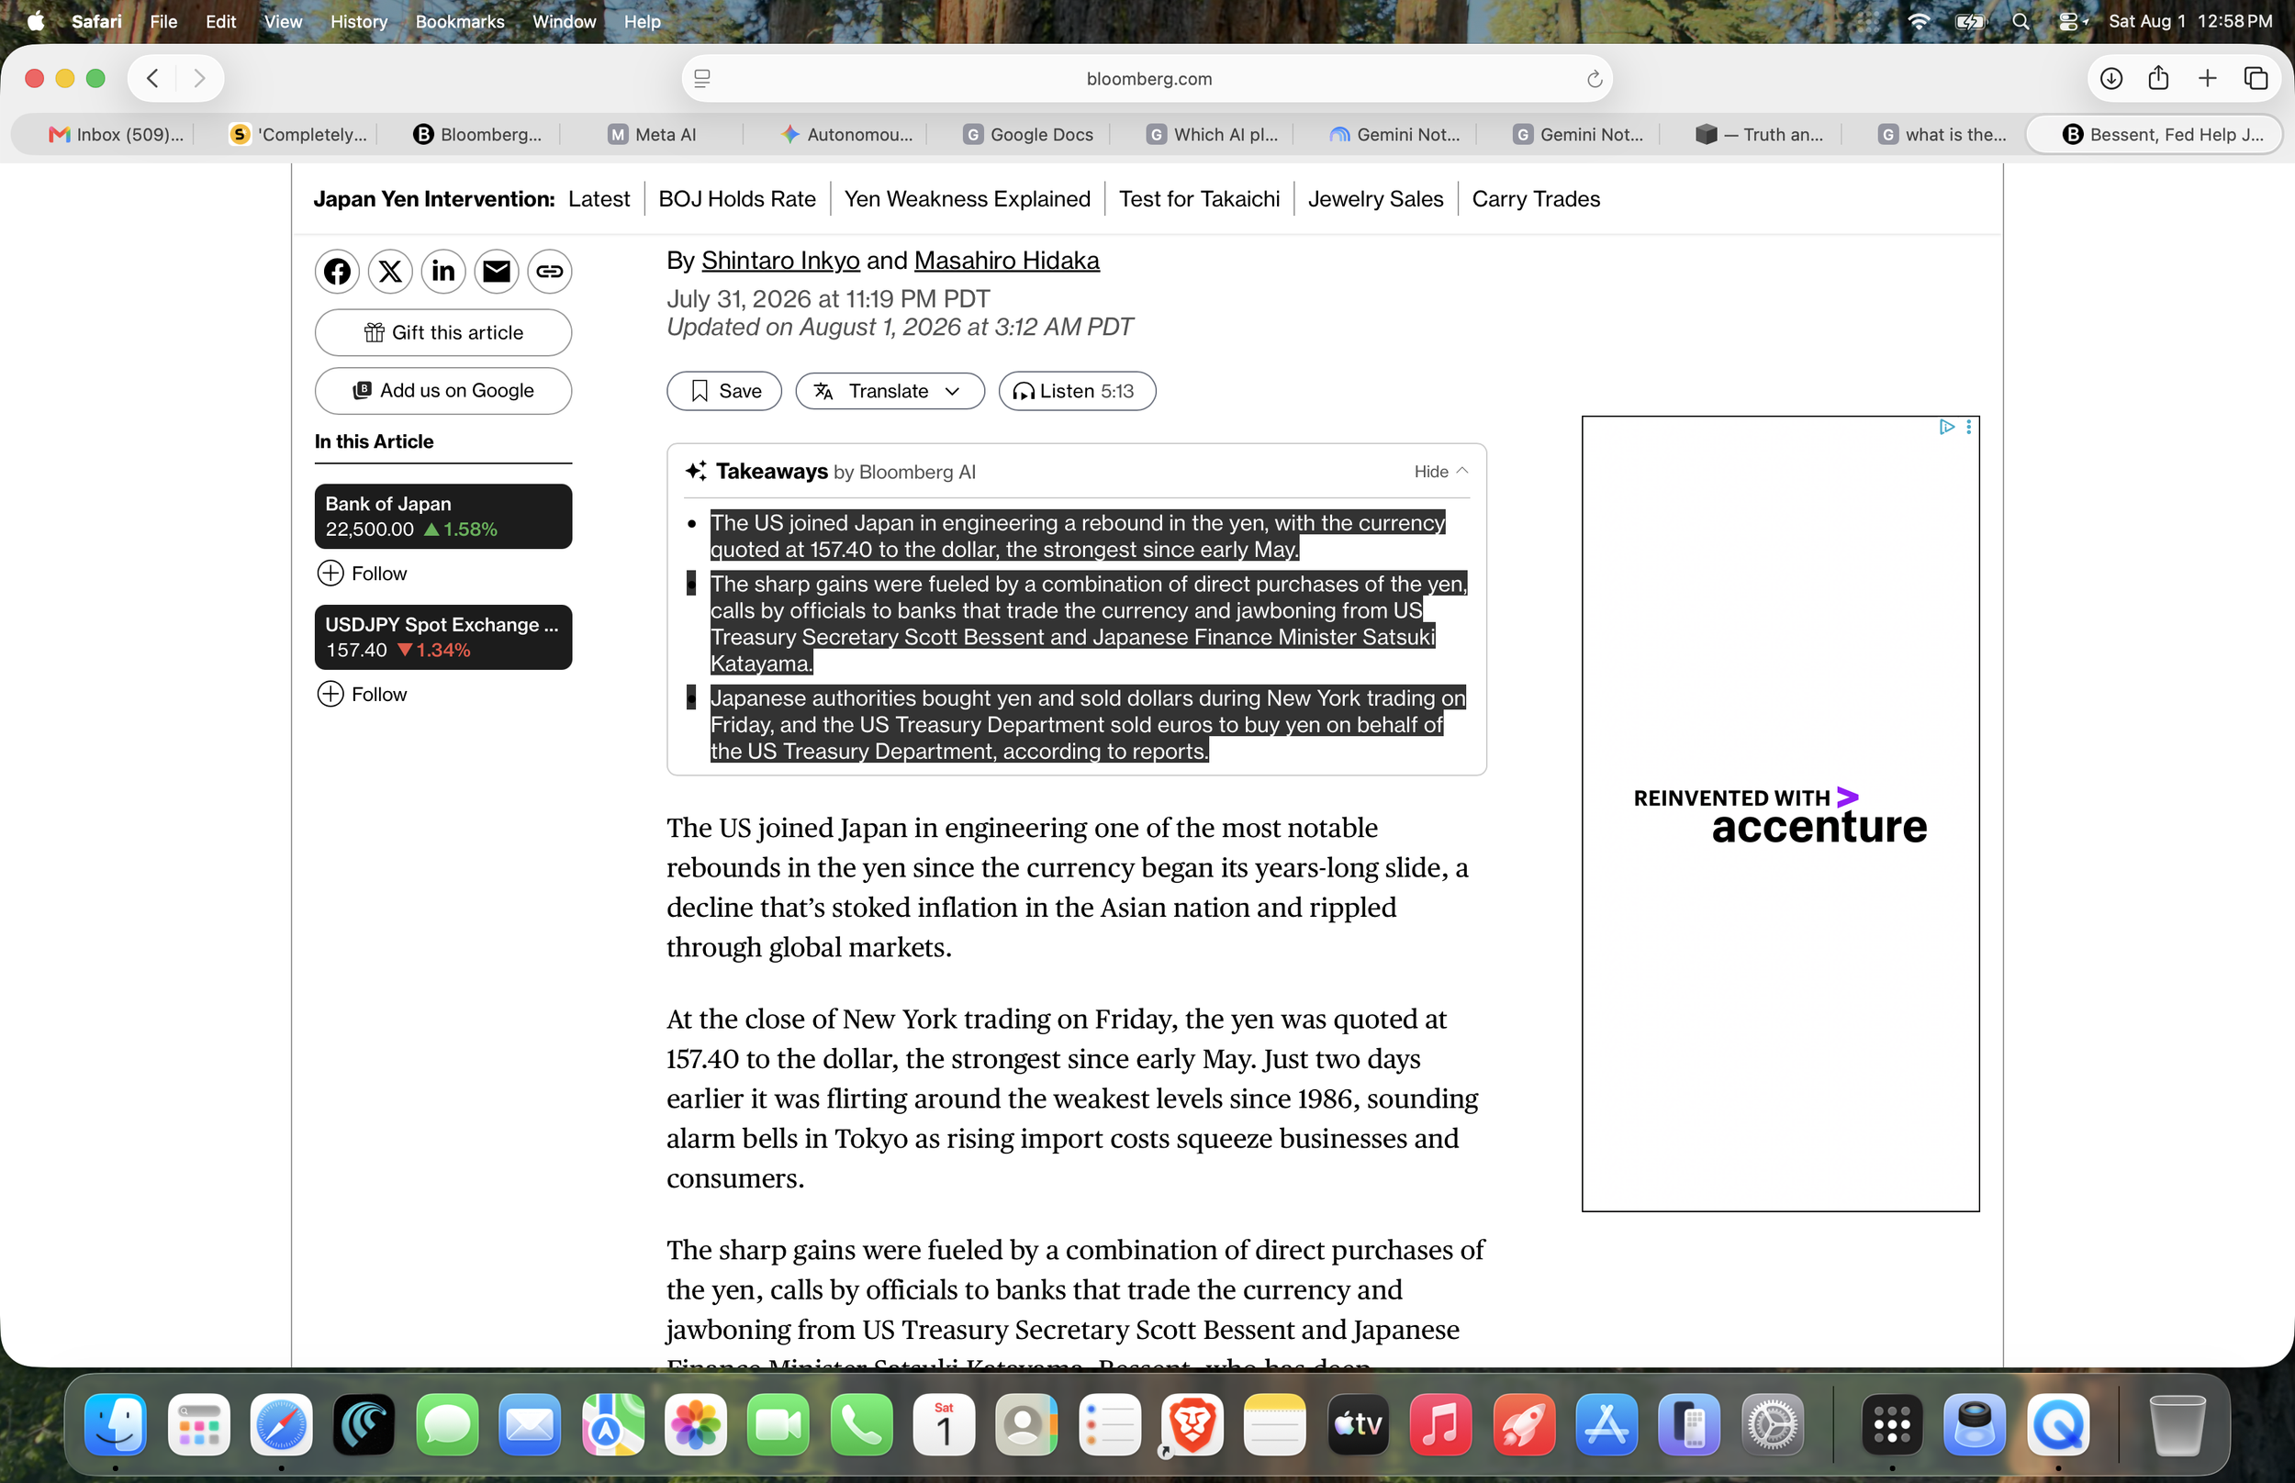The width and height of the screenshot is (2295, 1483).
Task: Open Latest yen intervention link
Action: pos(598,198)
